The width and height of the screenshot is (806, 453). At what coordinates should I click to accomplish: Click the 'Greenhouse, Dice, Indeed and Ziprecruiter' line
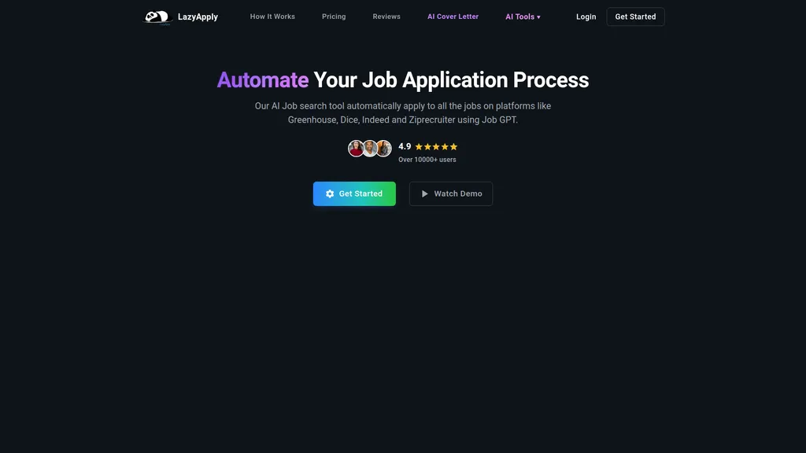pos(403,120)
